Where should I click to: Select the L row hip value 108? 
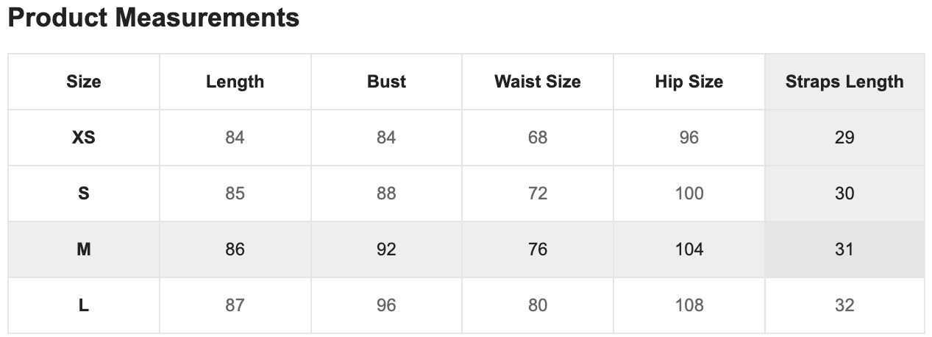689,305
